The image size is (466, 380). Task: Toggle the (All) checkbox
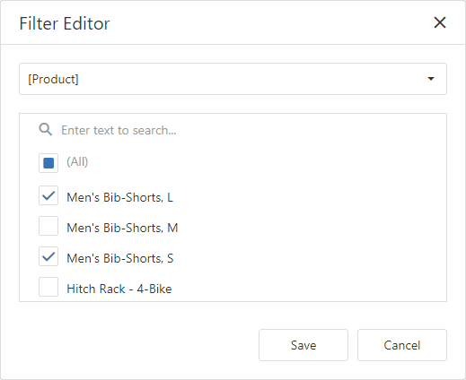click(x=48, y=163)
